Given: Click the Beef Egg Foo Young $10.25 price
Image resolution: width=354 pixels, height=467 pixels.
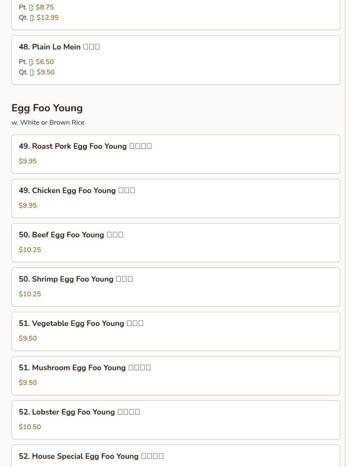Looking at the screenshot, I should 30,250.
